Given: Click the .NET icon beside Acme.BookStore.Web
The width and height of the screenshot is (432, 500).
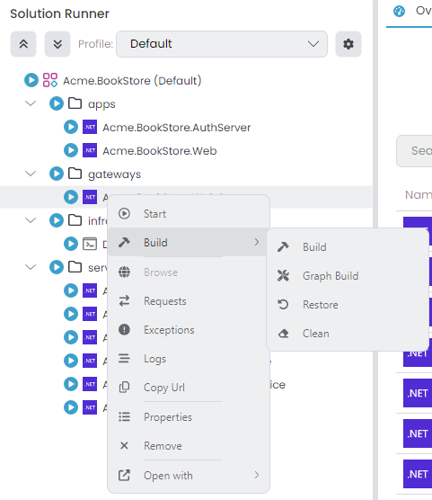Looking at the screenshot, I should pyautogui.click(x=90, y=150).
